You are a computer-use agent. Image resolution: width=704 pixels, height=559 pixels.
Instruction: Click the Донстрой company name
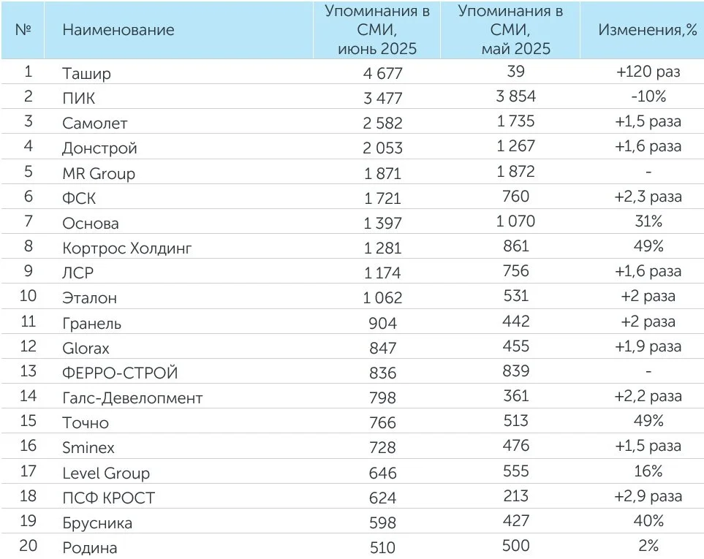[x=99, y=148]
